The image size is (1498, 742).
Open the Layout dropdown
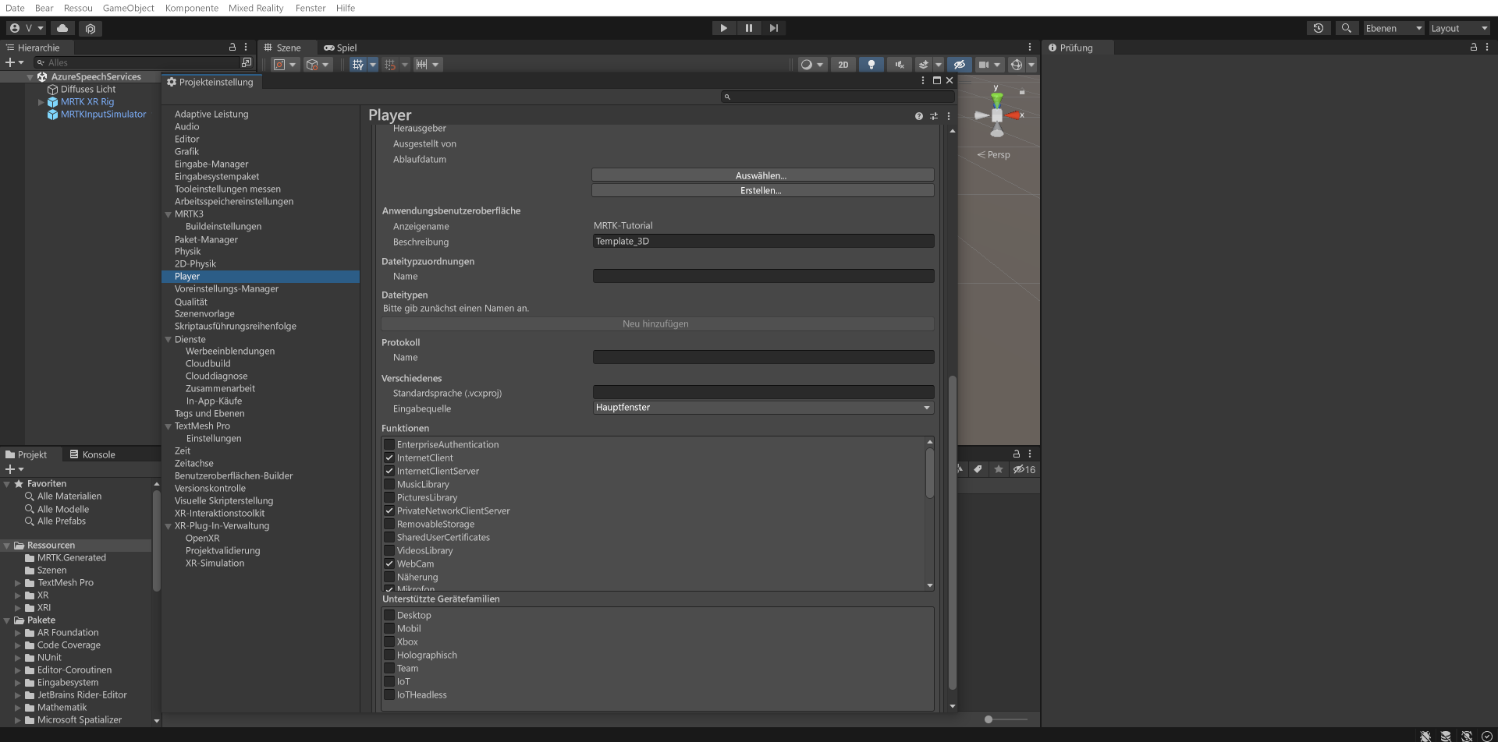click(1458, 28)
